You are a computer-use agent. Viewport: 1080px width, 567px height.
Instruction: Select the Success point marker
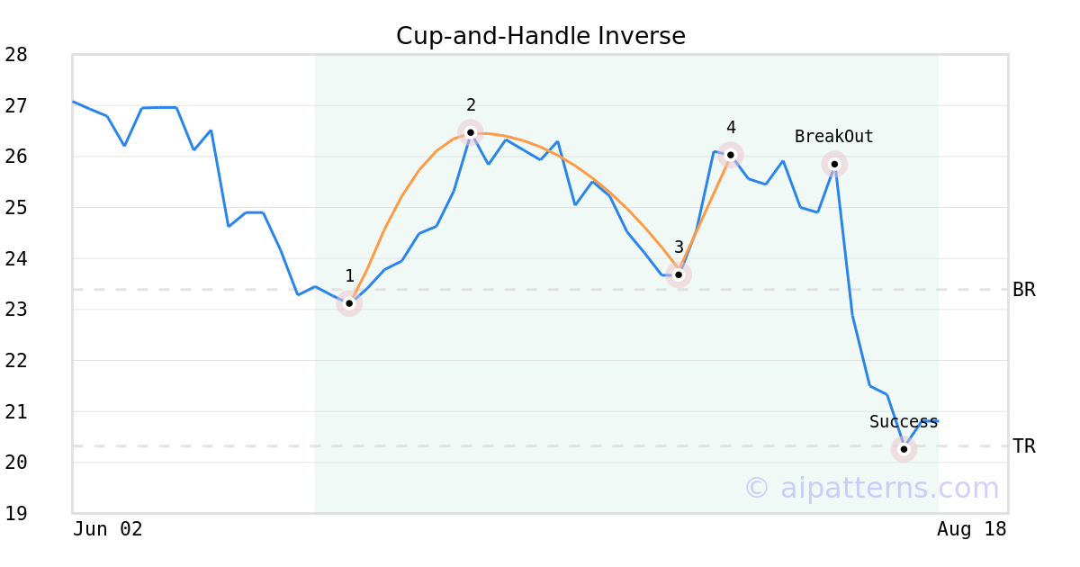click(x=904, y=449)
